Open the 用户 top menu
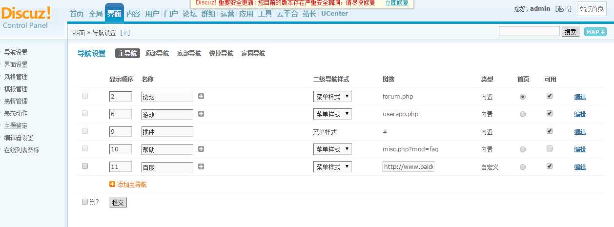Image resolution: width=614 pixels, height=227 pixels. tap(152, 14)
